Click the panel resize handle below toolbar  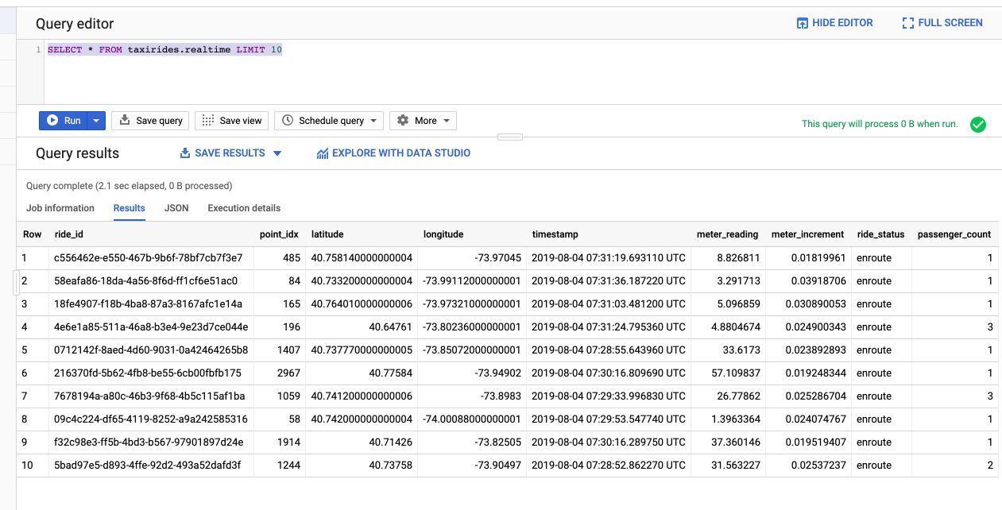(x=510, y=137)
